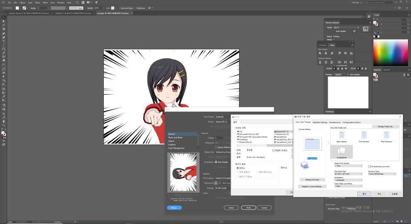The height and width of the screenshot is (224, 411).
Task: Open the Color panel menu icon
Action: click(408, 15)
